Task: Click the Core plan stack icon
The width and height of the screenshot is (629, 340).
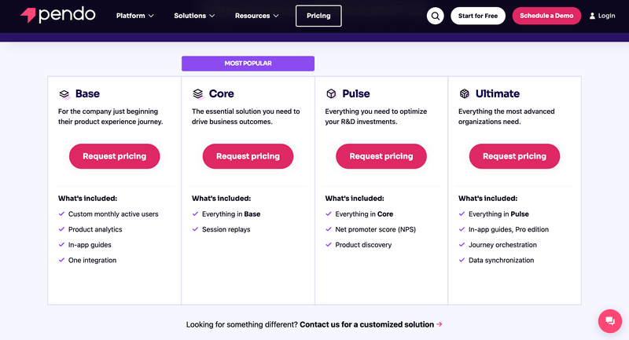Action: 198,94
